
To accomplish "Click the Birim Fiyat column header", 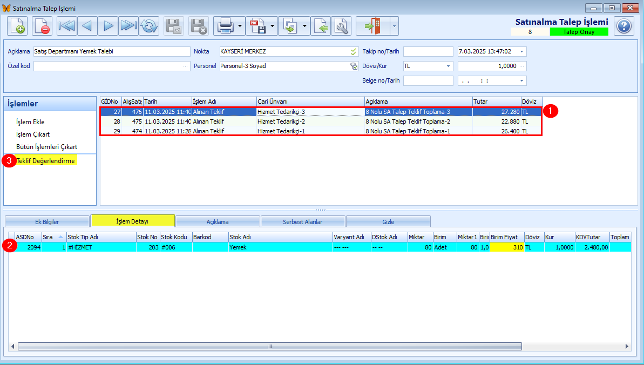I will click(507, 237).
